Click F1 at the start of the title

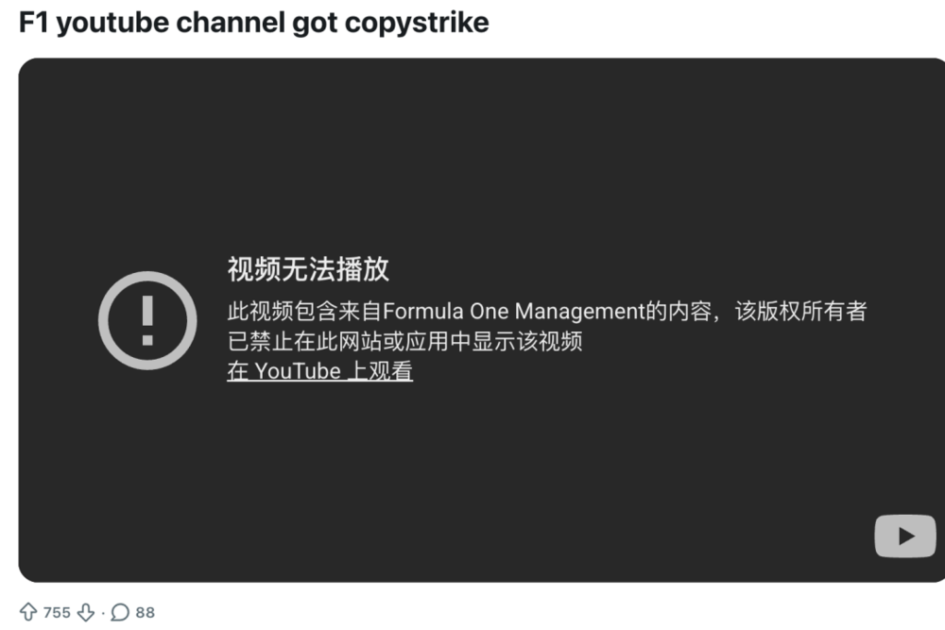pos(34,23)
